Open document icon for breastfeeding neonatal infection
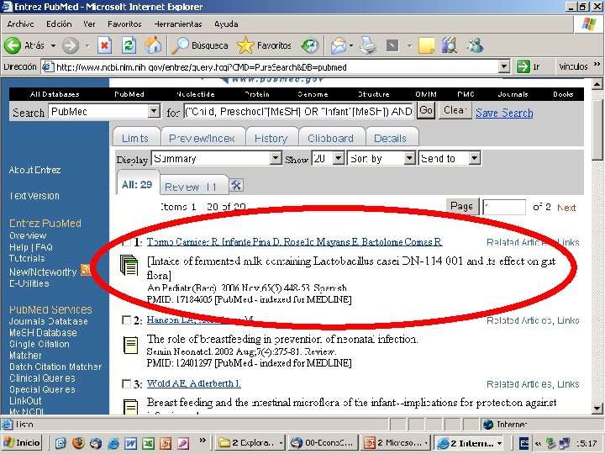 point(130,345)
